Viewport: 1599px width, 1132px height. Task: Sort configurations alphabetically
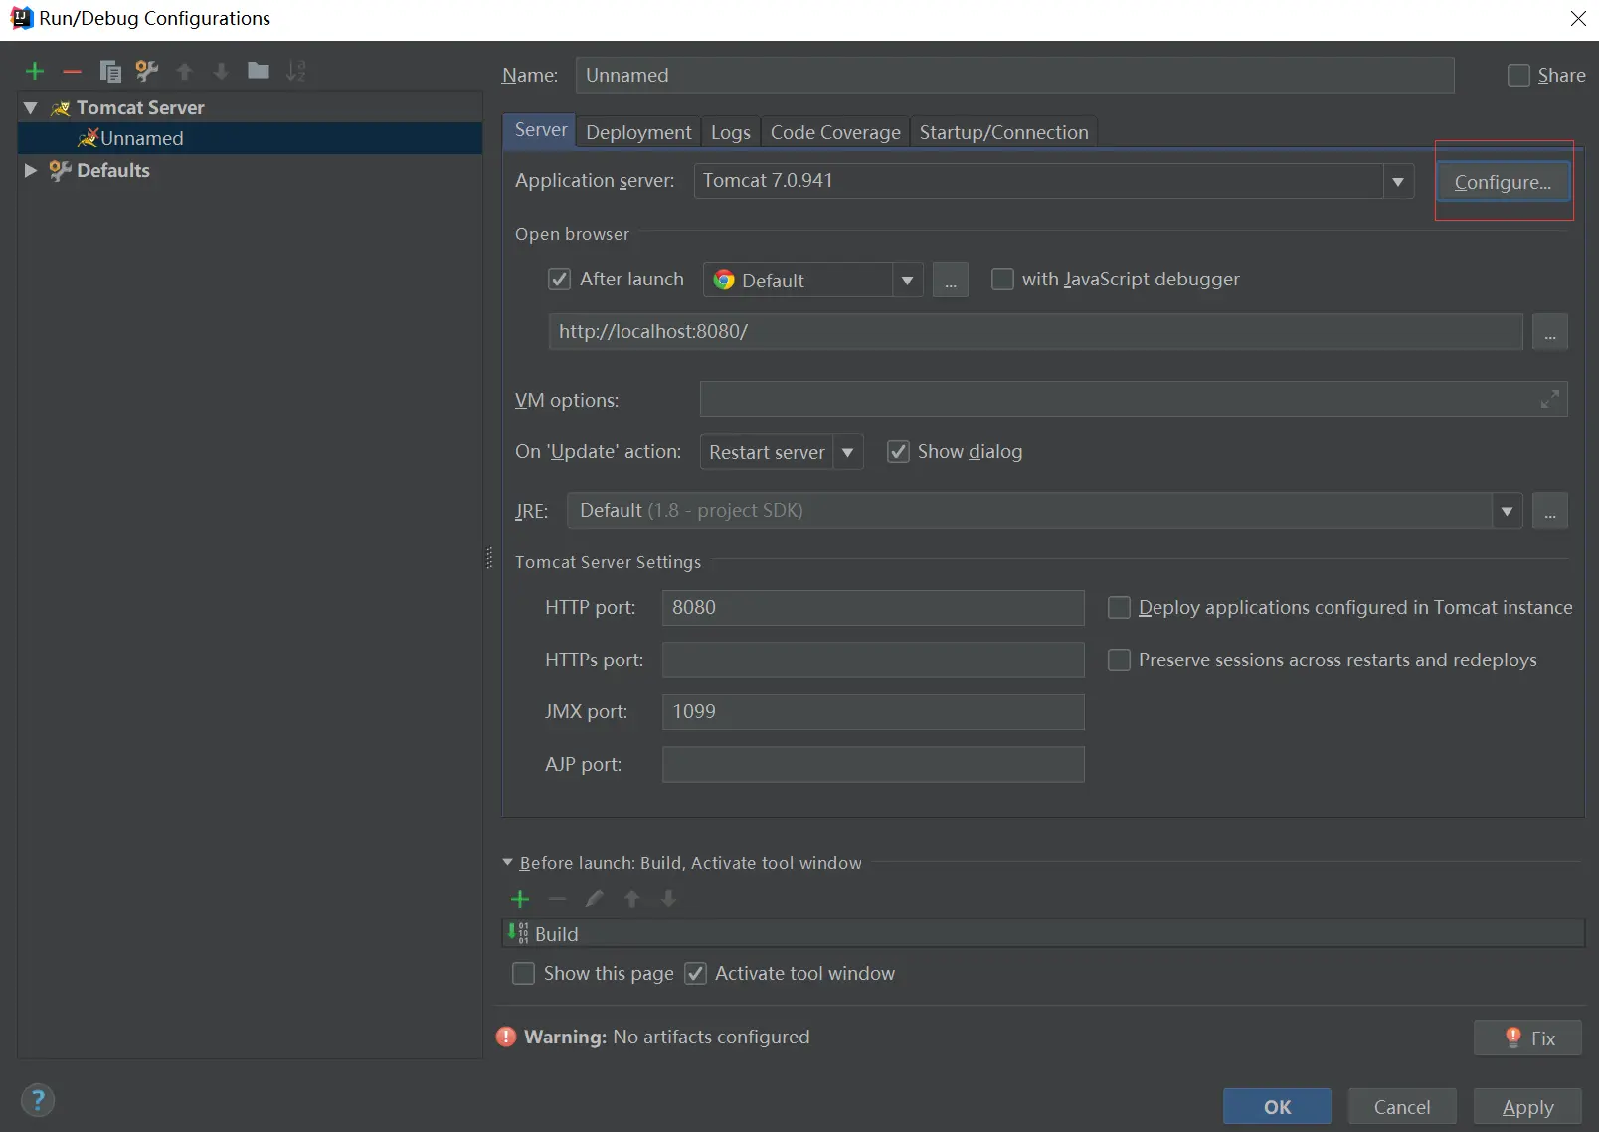(295, 71)
